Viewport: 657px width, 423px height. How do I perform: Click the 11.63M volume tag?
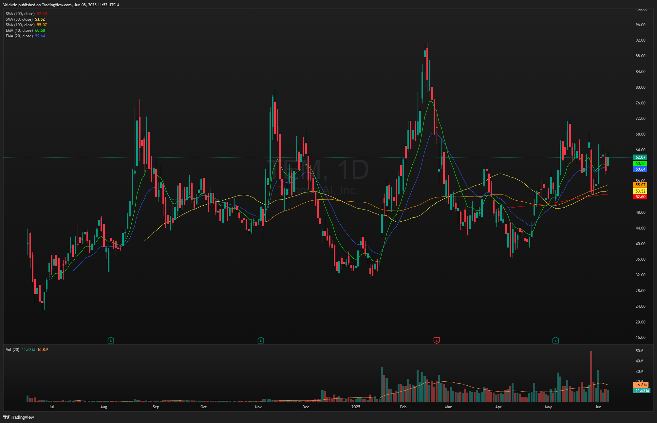point(642,391)
